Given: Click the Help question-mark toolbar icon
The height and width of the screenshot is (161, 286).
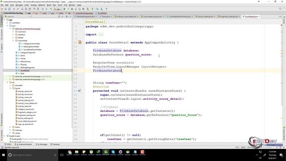Looking at the screenshot, I should coord(106,9).
